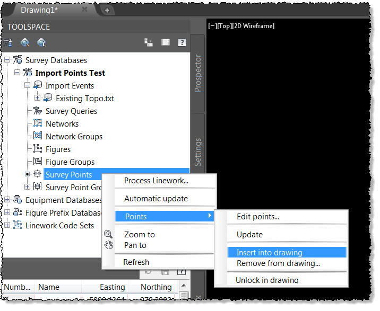Select the Figures tree item
Image resolution: width=380 pixels, height=311 pixels.
(x=58, y=149)
